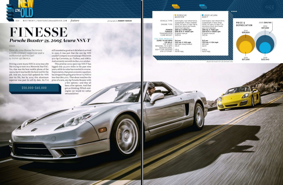Select the blue OLD tag marker
The image size is (283, 185).
pyautogui.click(x=202, y=6)
